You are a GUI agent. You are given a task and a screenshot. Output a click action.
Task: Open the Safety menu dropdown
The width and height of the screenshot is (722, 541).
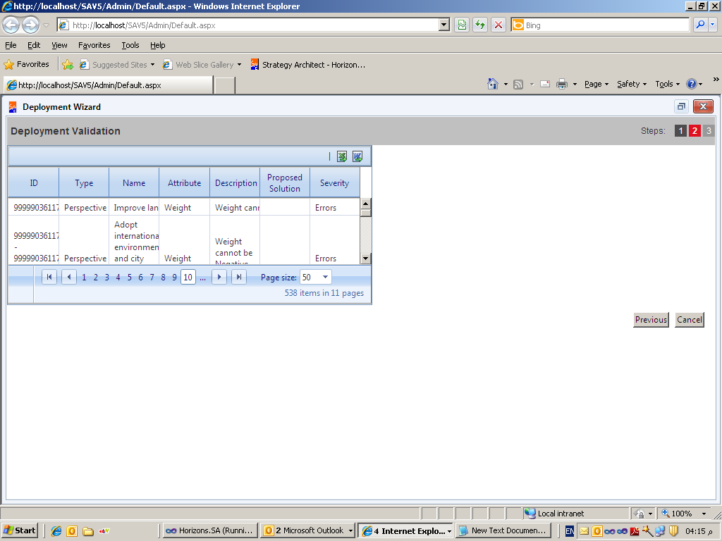(x=632, y=84)
